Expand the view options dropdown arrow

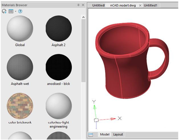coord(15,11)
